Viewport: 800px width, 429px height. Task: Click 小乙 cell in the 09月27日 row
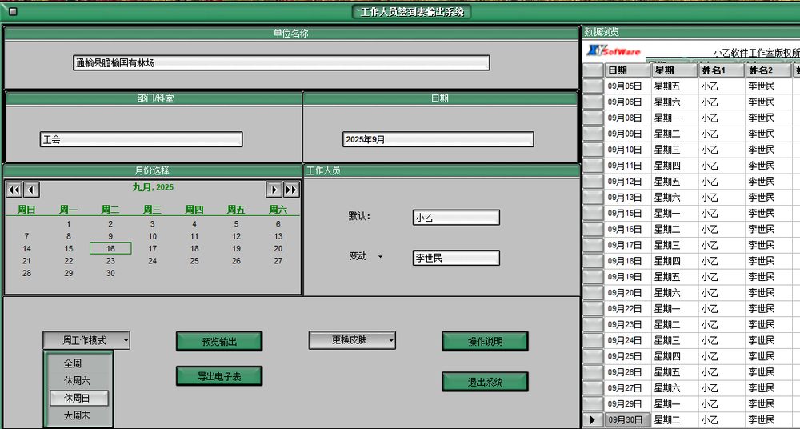722,387
